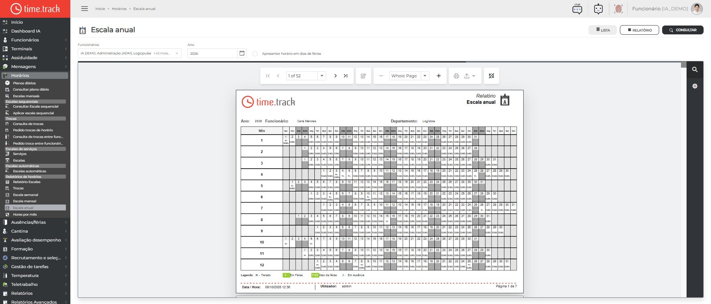Go to first report page
The image size is (711, 304).
pos(268,76)
